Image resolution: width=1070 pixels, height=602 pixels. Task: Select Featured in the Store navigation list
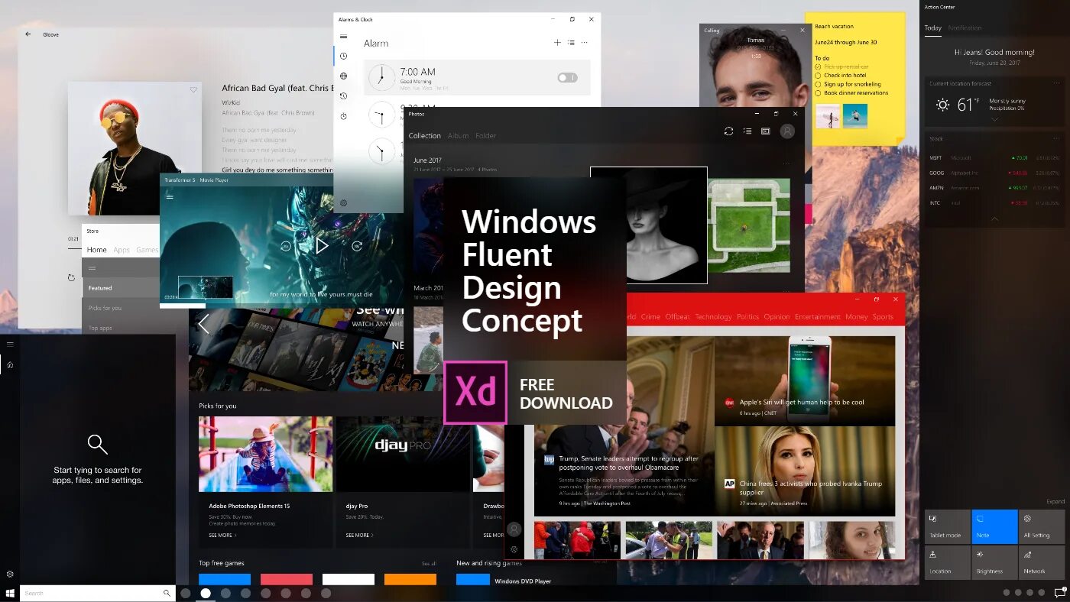(x=121, y=288)
